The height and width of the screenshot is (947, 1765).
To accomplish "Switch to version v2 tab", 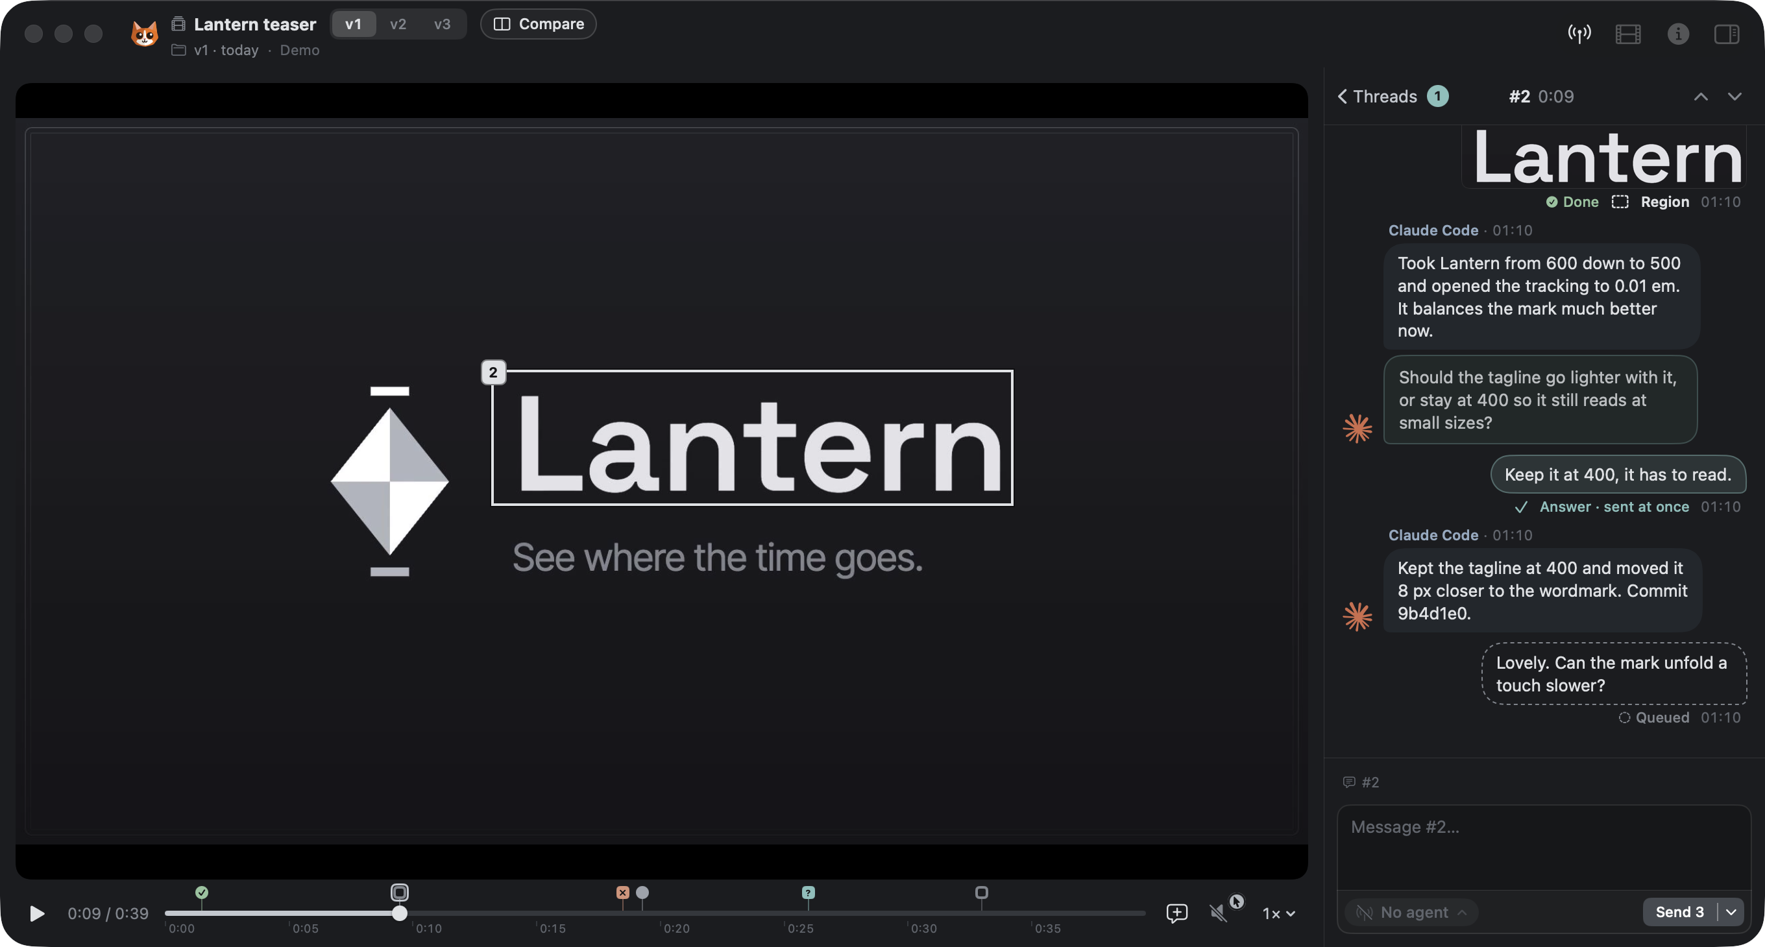I will (x=398, y=24).
